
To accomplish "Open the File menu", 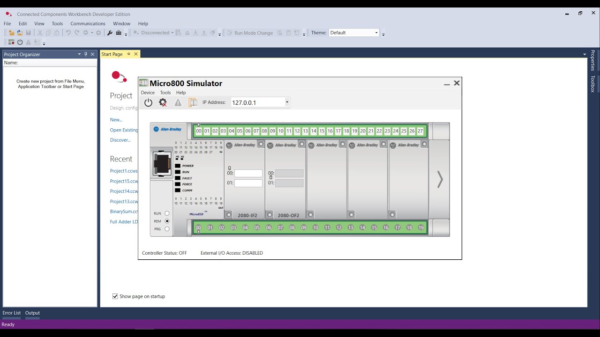I will 7,23.
